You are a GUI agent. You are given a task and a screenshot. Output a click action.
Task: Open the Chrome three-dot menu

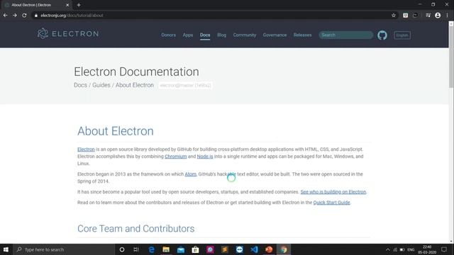(448, 16)
